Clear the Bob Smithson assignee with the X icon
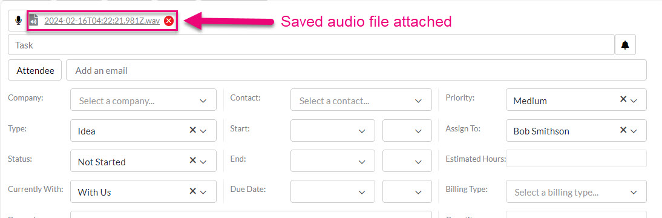 coord(623,130)
